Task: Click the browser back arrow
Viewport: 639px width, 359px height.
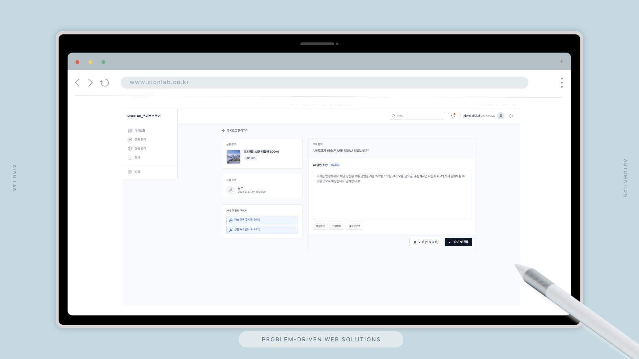Action: pos(78,83)
